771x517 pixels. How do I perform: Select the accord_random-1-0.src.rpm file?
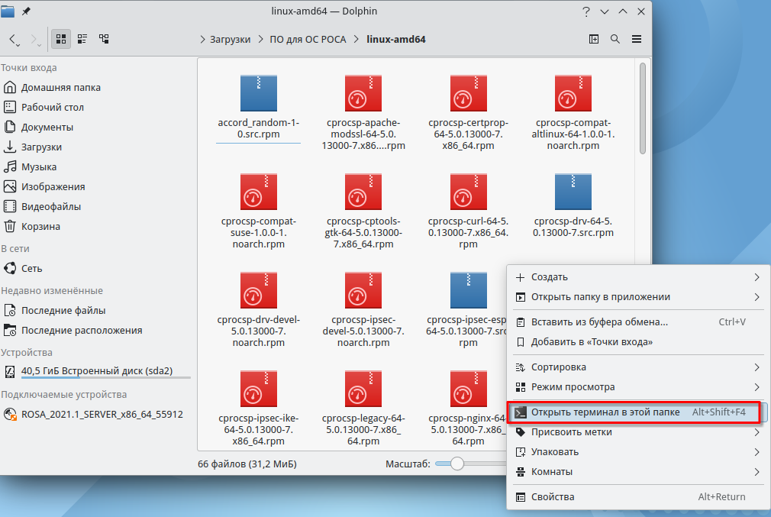259,107
